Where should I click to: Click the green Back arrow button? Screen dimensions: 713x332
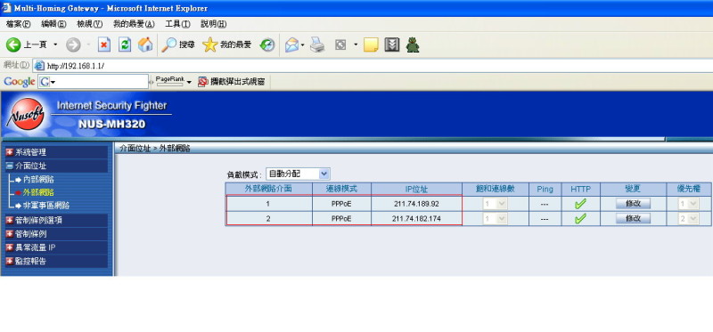click(x=13, y=45)
